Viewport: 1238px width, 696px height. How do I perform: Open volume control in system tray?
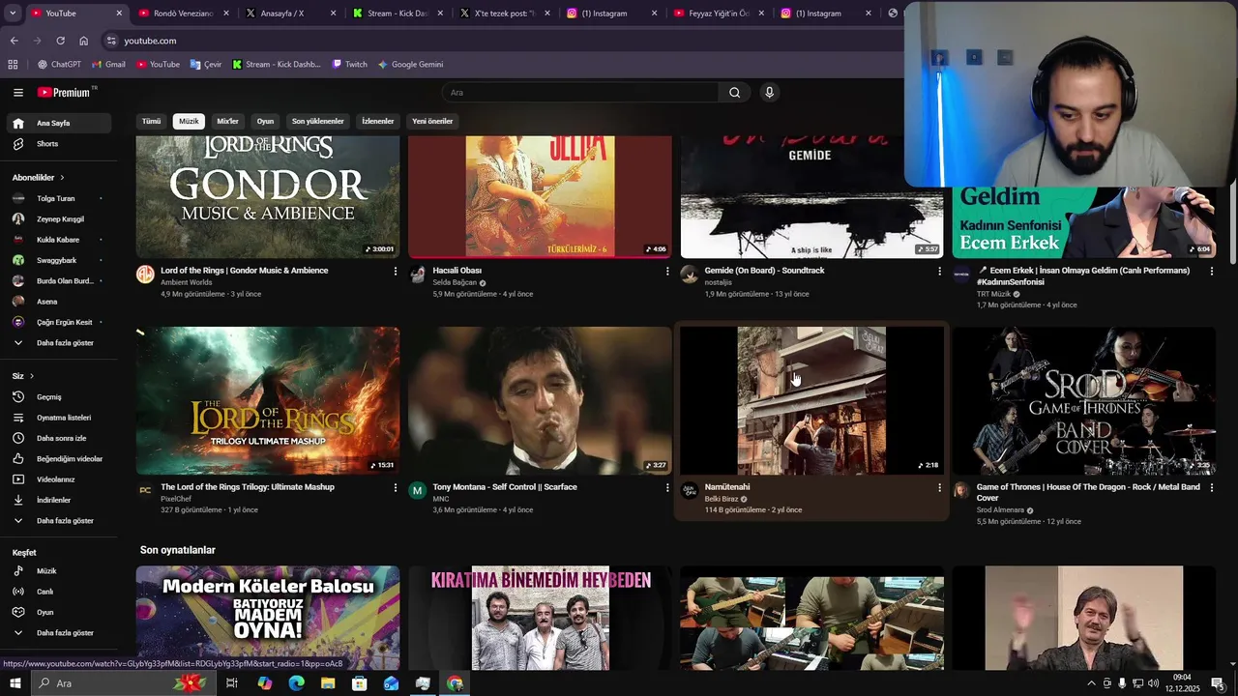(x=1153, y=683)
